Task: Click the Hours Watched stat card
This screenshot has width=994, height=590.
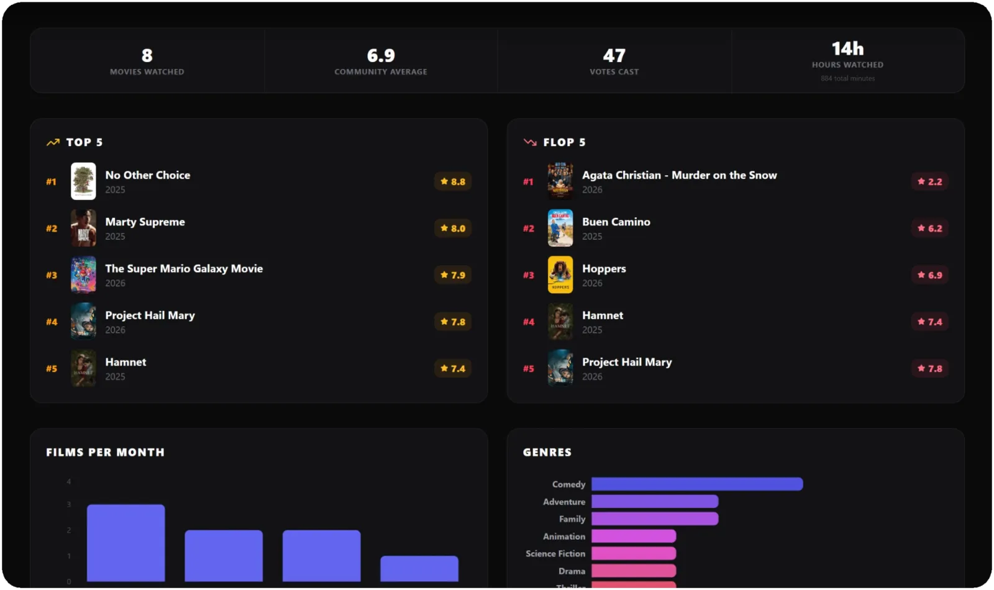Action: [847, 61]
